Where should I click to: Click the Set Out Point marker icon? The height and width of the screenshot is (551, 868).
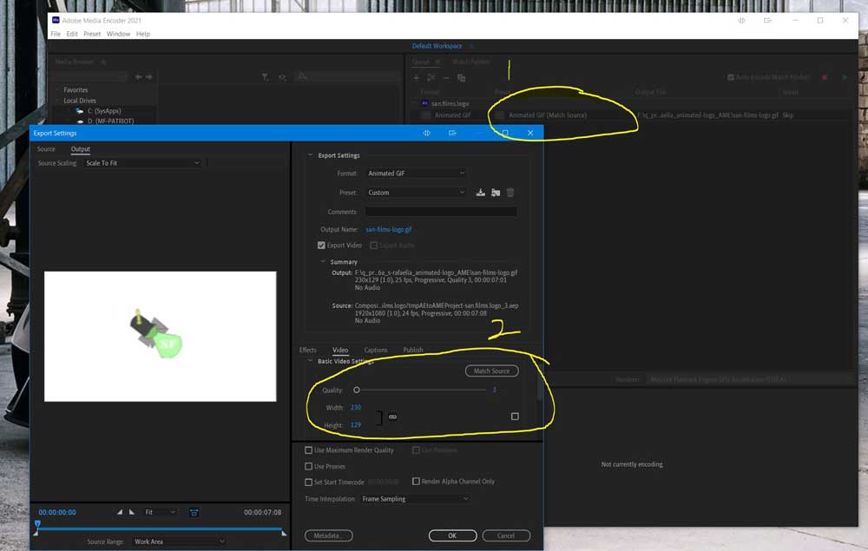(132, 513)
